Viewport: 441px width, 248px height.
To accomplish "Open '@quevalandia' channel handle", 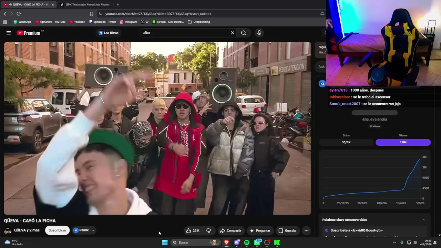I will coord(375,119).
